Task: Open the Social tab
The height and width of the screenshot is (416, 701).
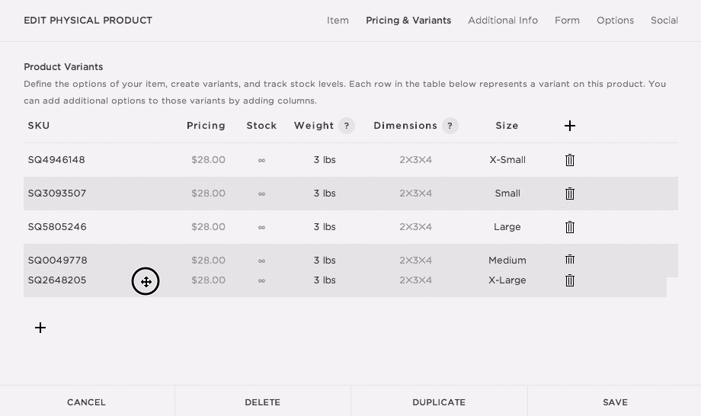Action: pos(664,21)
